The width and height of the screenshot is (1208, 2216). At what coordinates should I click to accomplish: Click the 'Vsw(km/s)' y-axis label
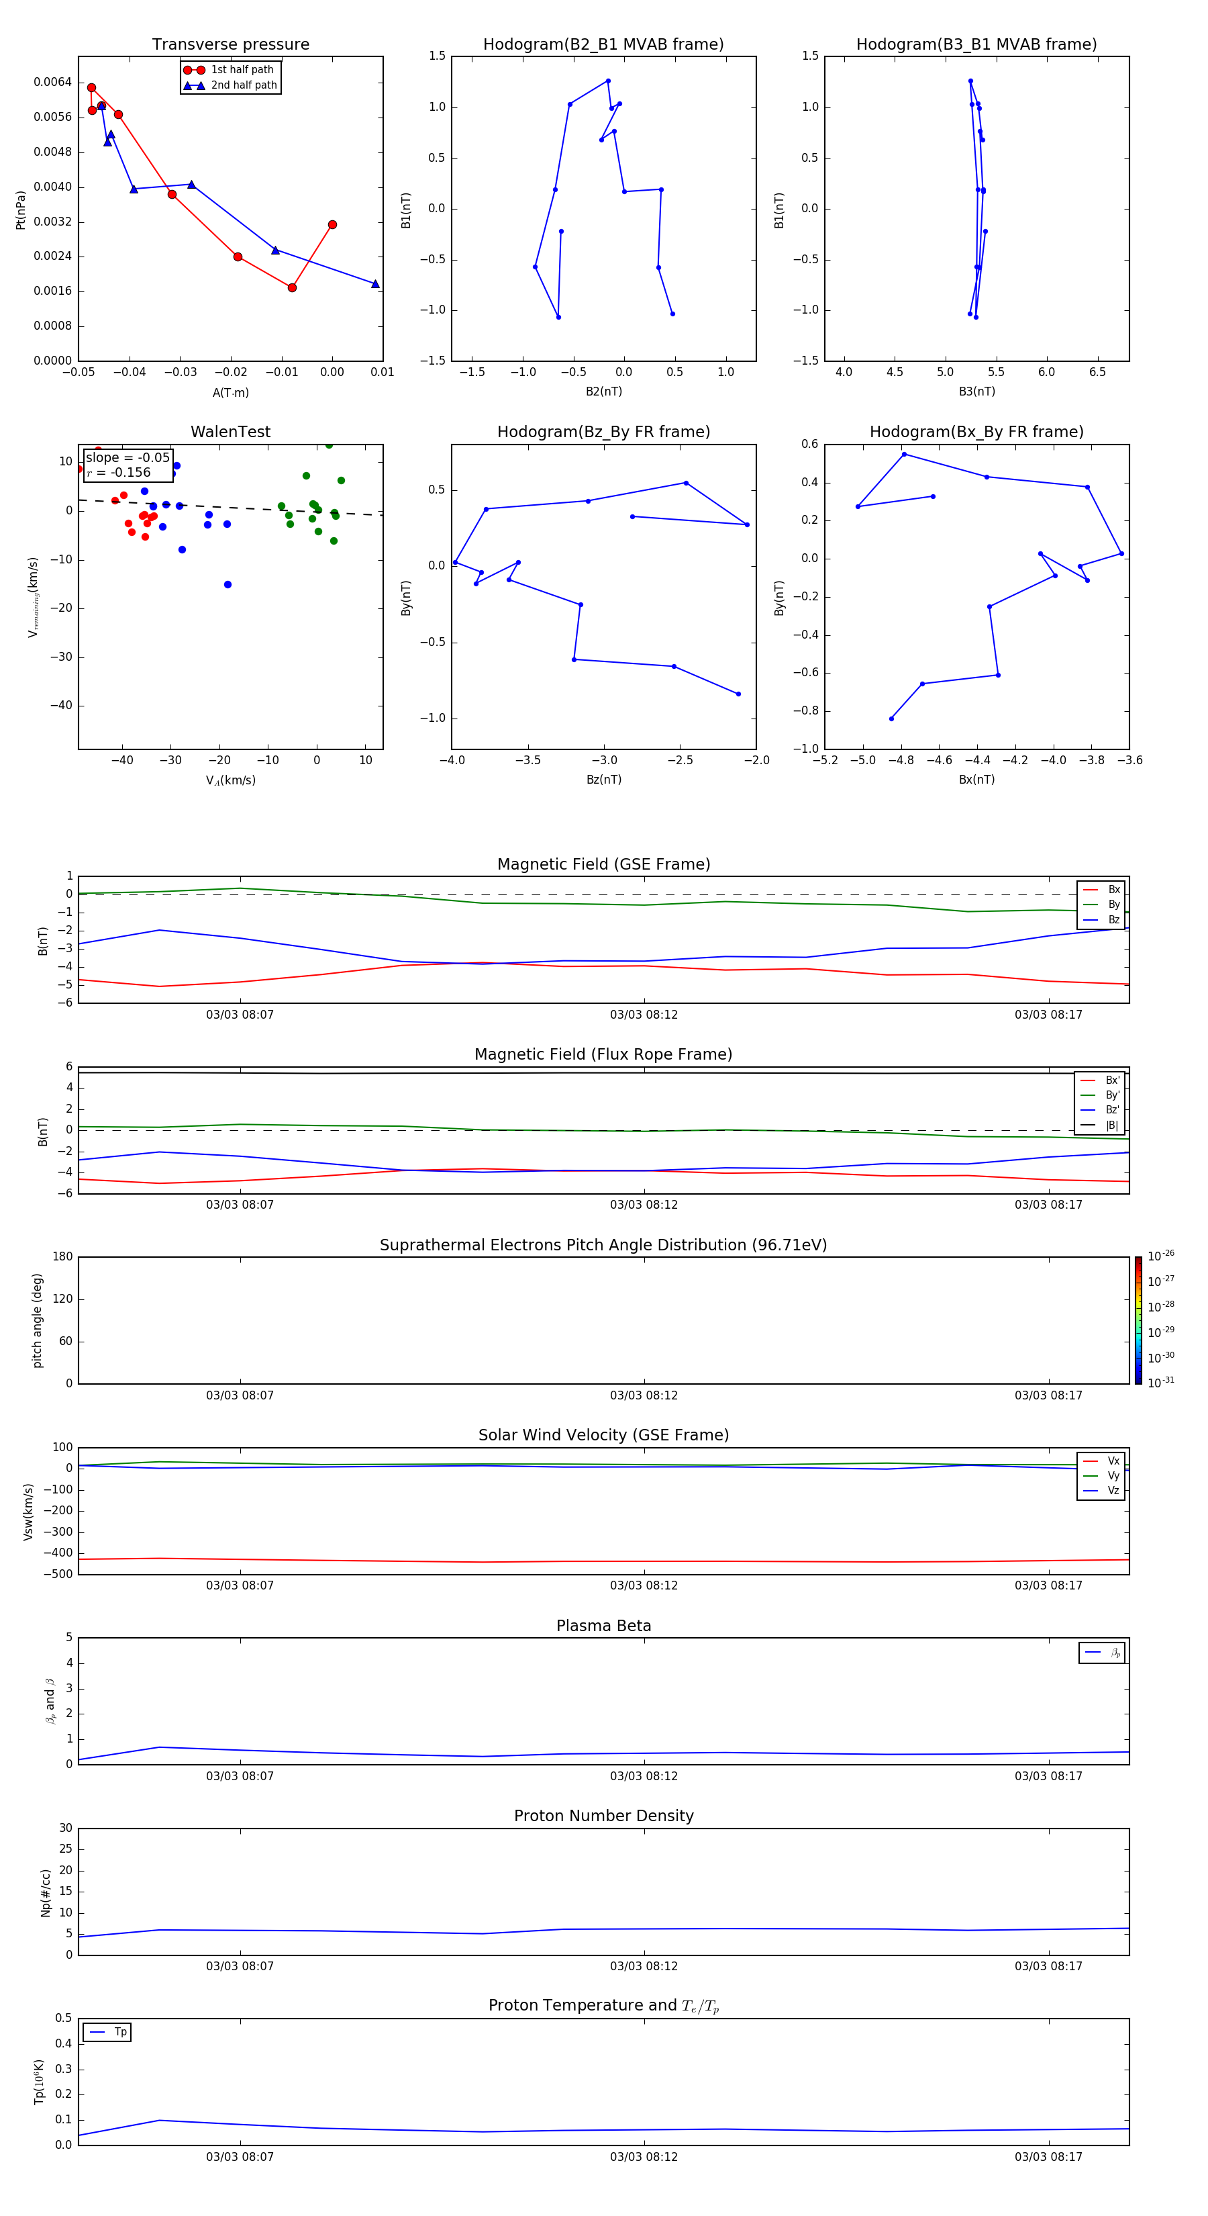tap(28, 1512)
